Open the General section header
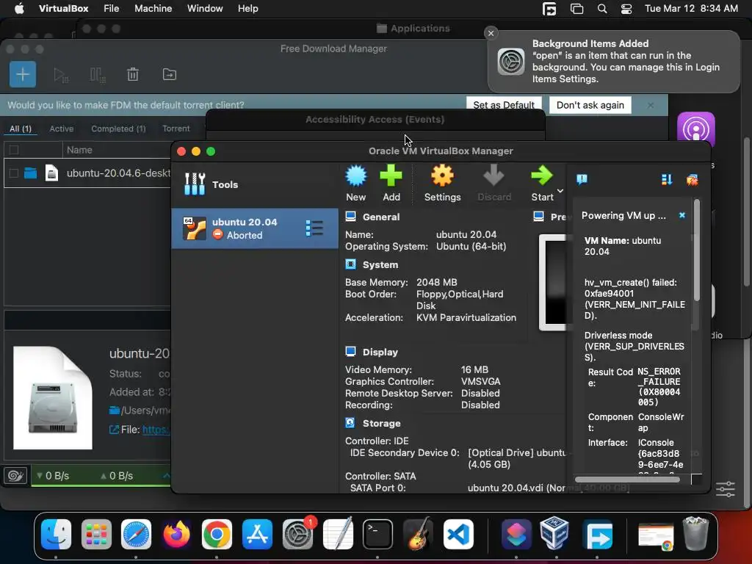This screenshot has width=752, height=564. point(381,217)
